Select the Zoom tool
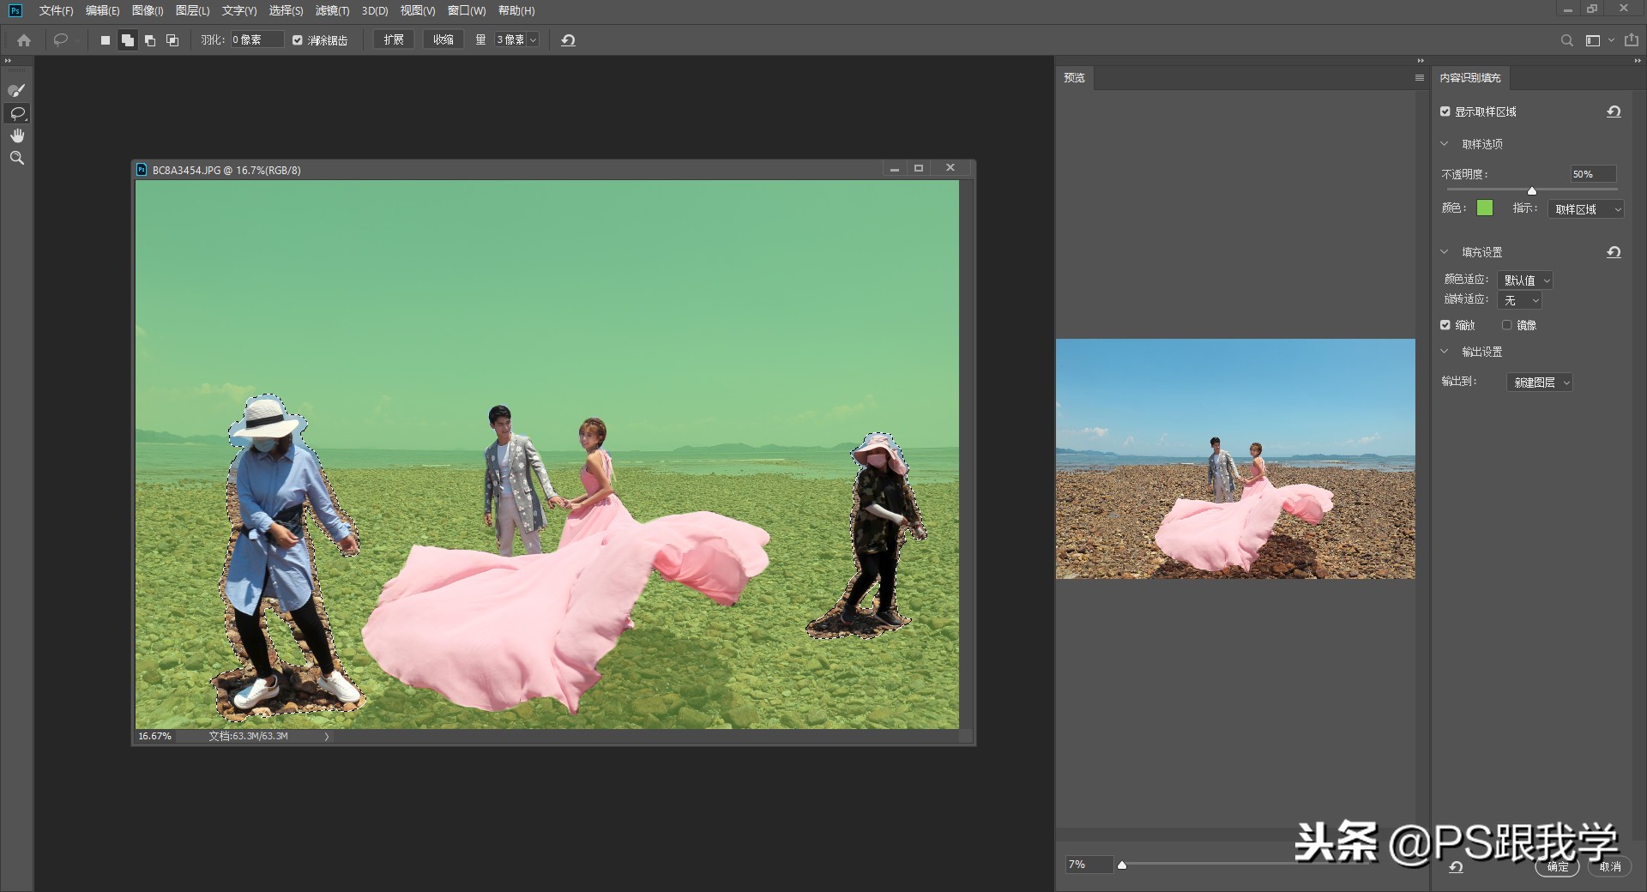Screen dimensions: 1647x892 pos(16,157)
